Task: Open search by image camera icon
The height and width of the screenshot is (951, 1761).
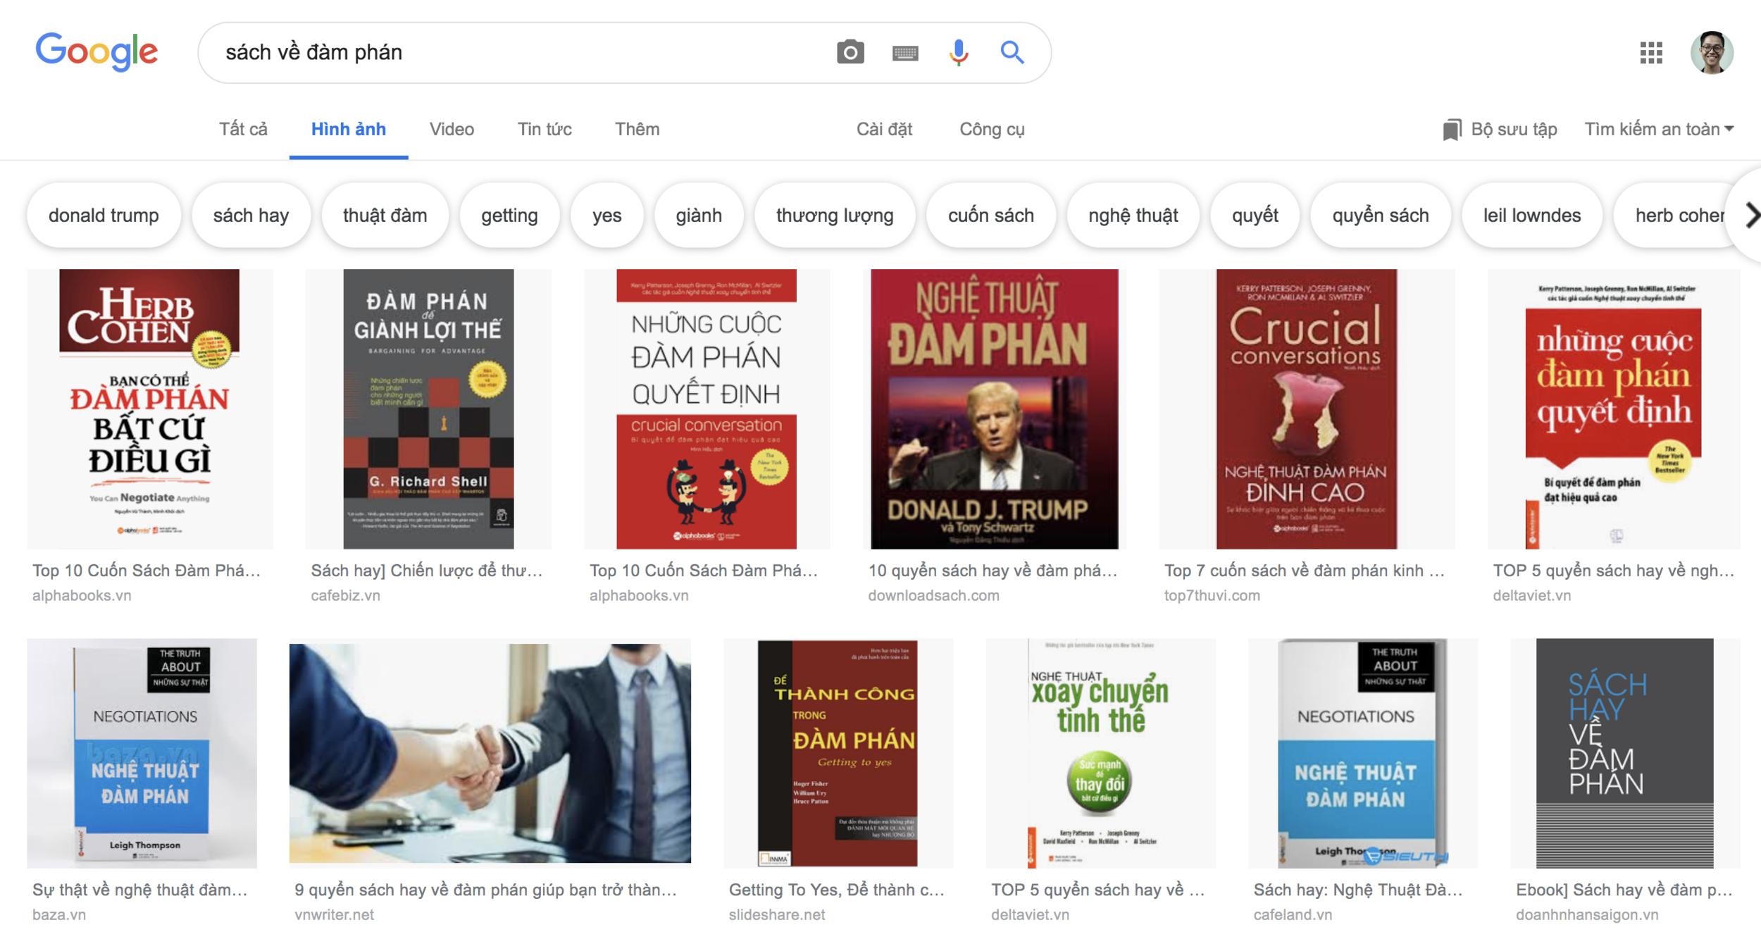Action: click(850, 52)
